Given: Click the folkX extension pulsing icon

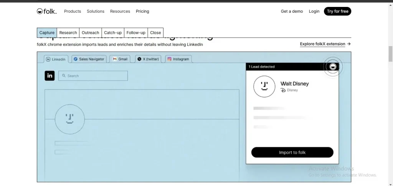Looking at the screenshot, I should (333, 66).
